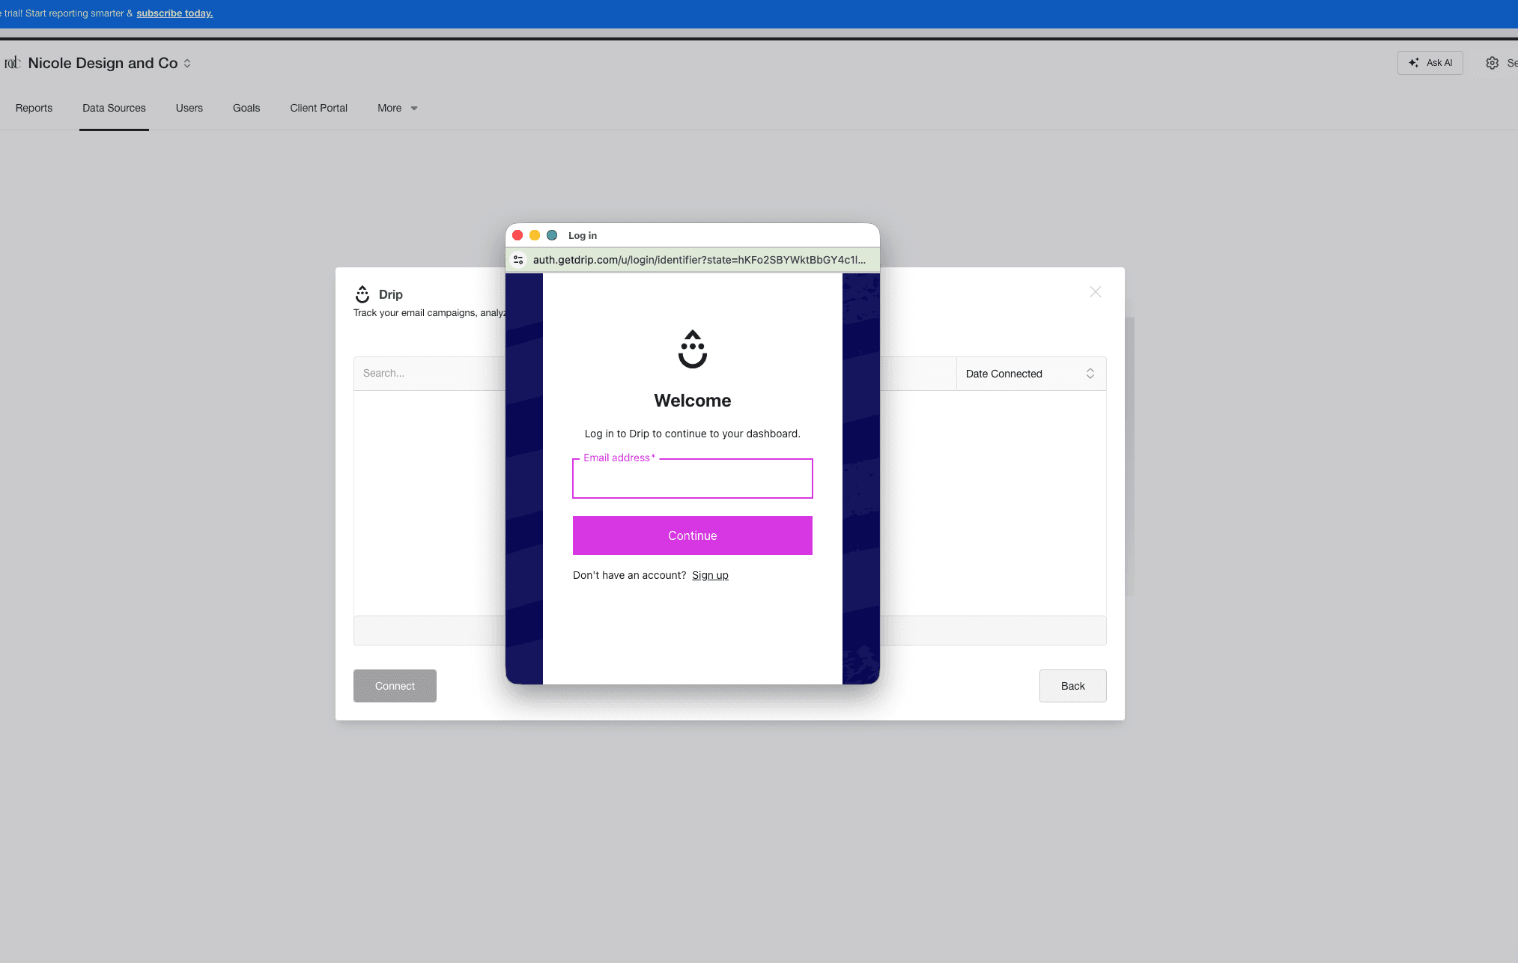The height and width of the screenshot is (963, 1518).
Task: Click the Nicole Design and Co logo icon
Action: click(12, 63)
